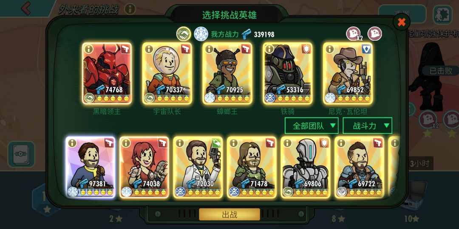Select the red-haired hero with 74038 power
Viewport: 459px width, 229px height.
click(x=144, y=168)
